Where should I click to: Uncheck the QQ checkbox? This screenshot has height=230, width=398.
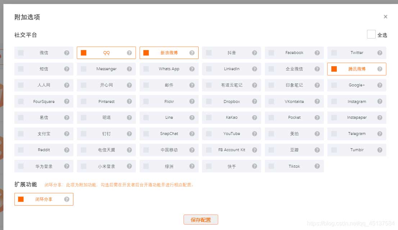coord(83,53)
